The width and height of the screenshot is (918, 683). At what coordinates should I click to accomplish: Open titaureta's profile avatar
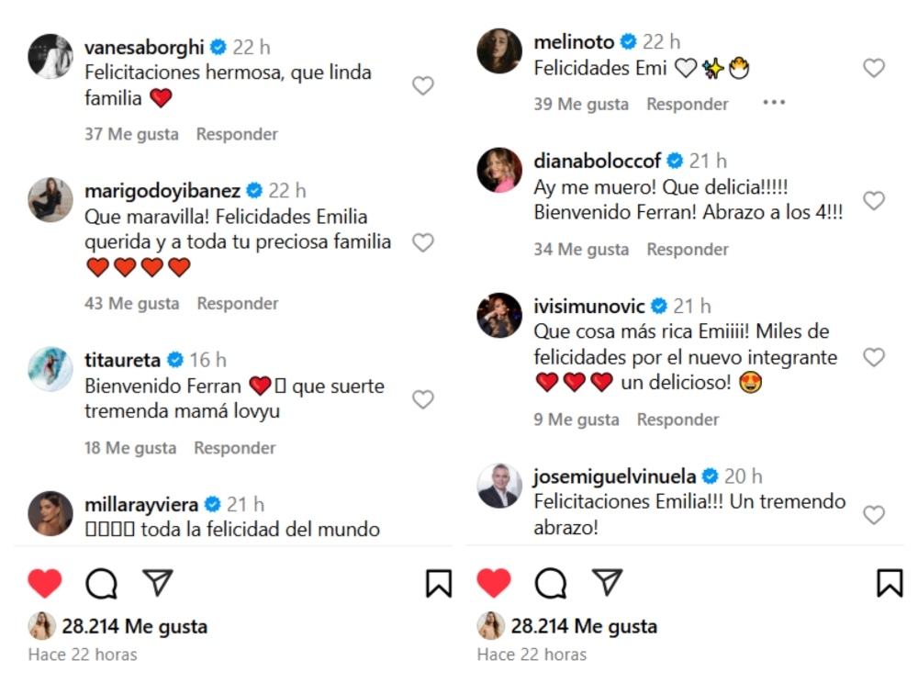tap(50, 369)
